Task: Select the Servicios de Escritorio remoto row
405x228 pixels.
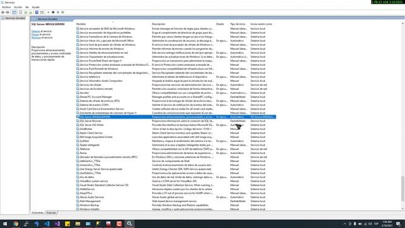Action: coord(176,89)
